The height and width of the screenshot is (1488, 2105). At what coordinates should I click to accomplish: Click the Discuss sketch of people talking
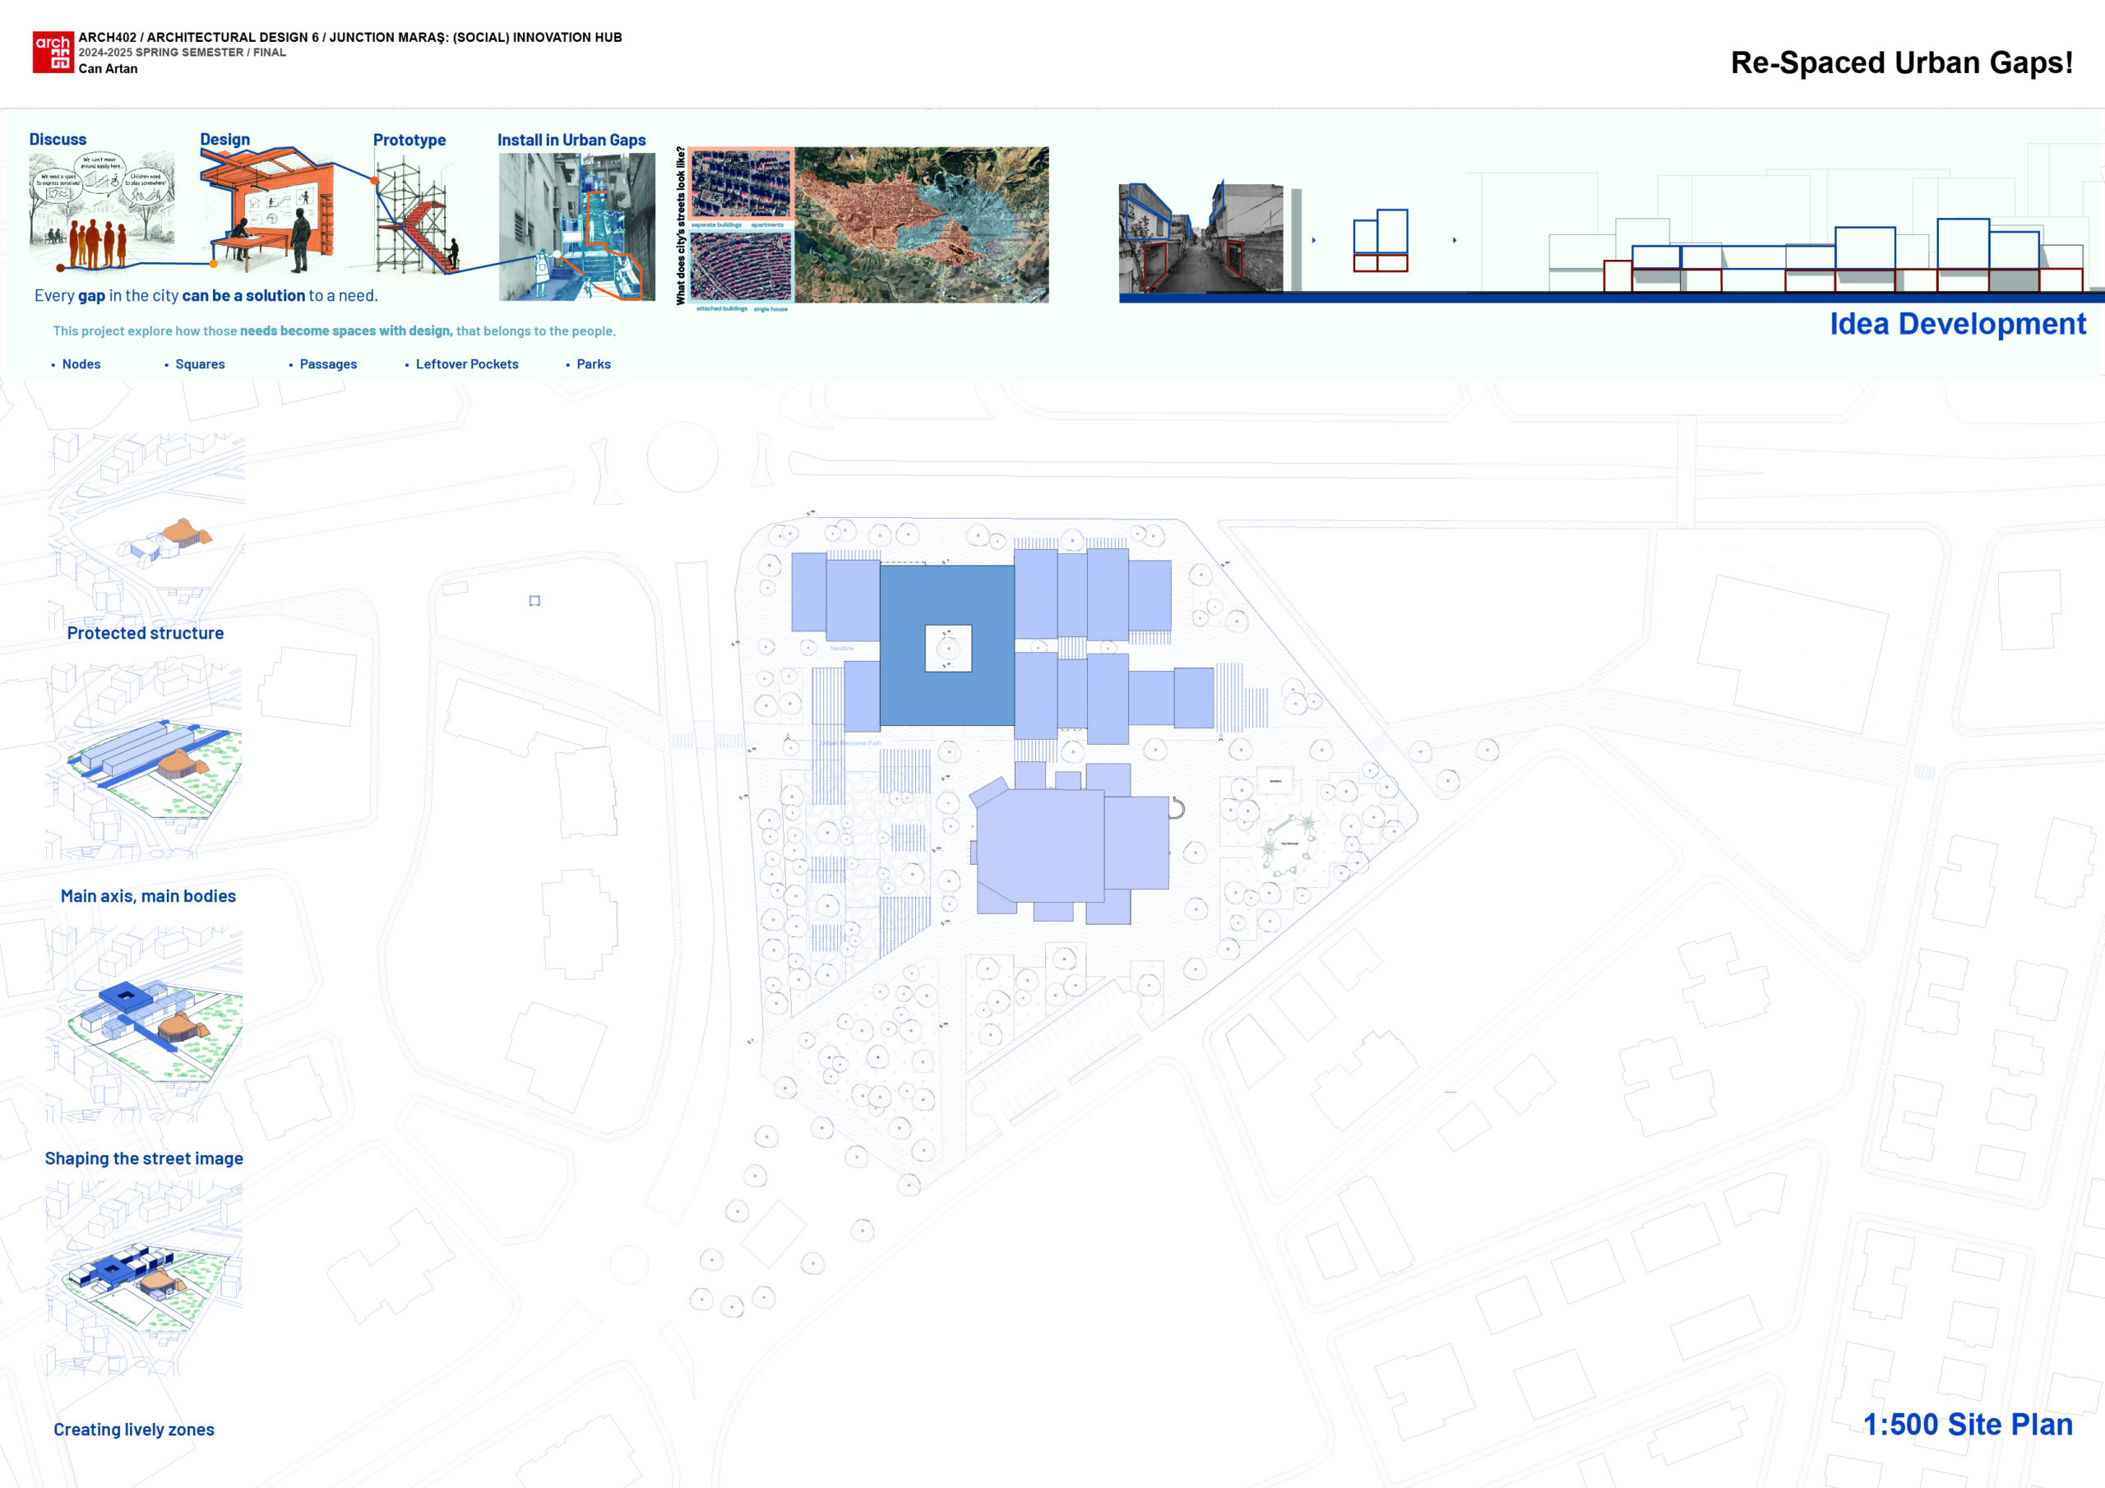tap(102, 211)
